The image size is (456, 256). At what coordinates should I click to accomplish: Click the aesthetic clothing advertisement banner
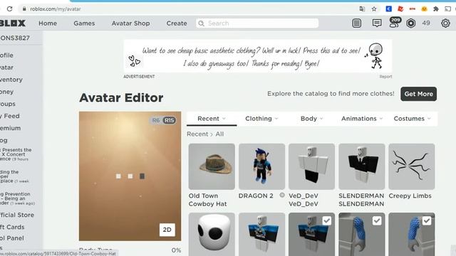point(258,56)
